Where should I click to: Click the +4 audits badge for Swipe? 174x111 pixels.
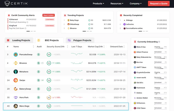pos(42,80)
